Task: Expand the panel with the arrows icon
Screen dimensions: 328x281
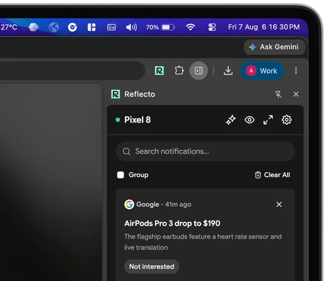Action: coord(268,120)
